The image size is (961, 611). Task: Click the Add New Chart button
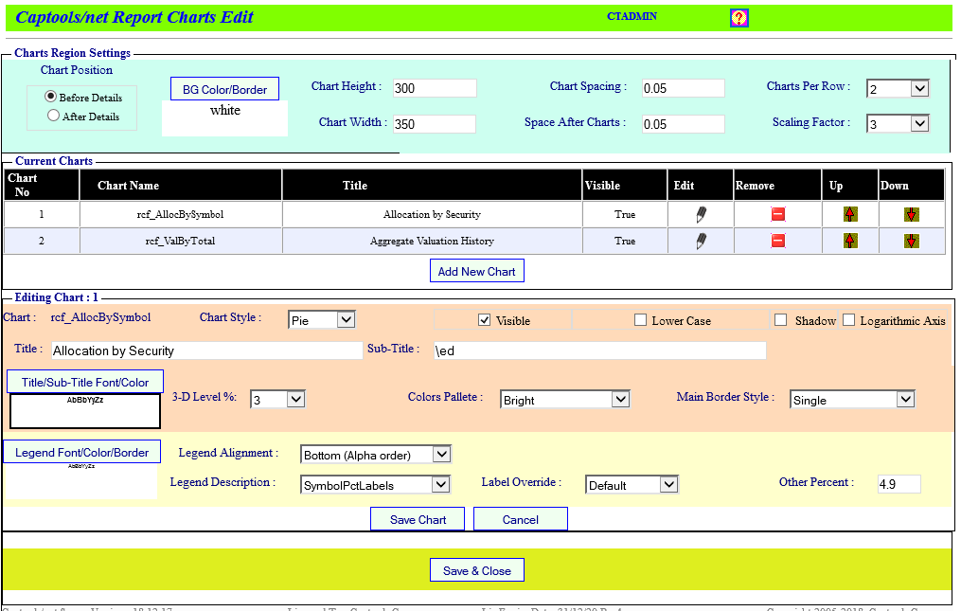click(476, 271)
